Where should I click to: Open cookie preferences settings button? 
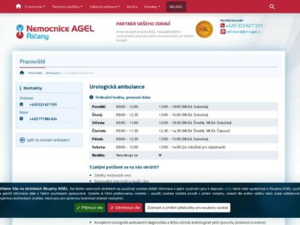pyautogui.click(x=188, y=208)
